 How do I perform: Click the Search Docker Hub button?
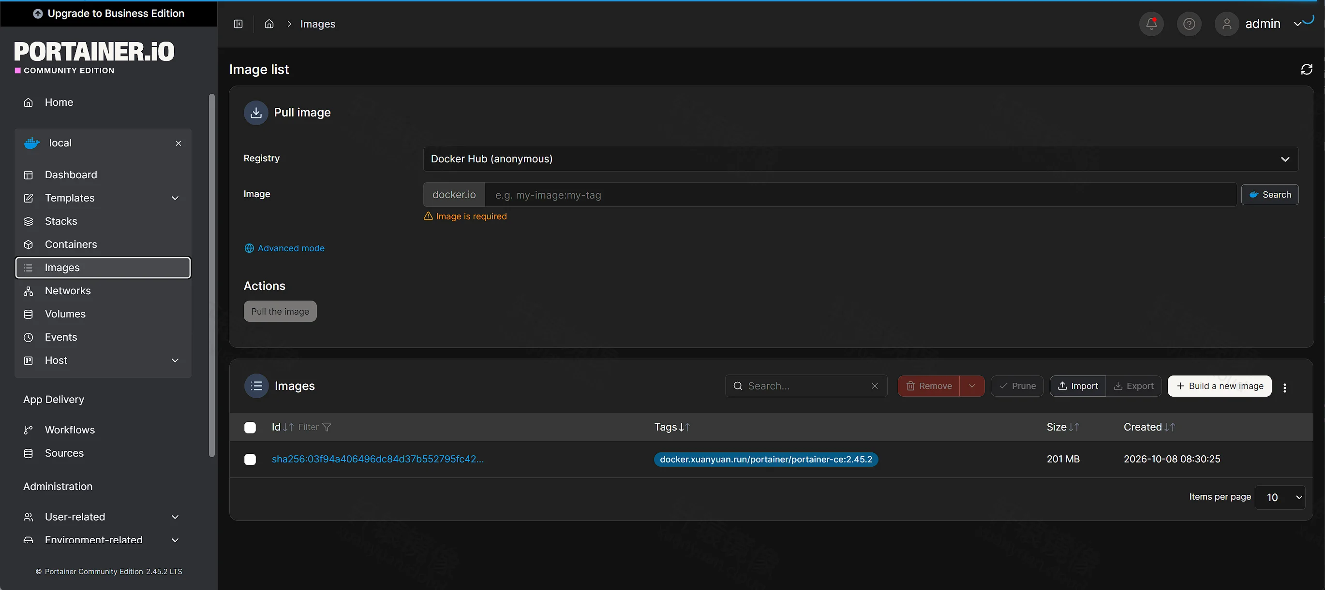[x=1269, y=195]
